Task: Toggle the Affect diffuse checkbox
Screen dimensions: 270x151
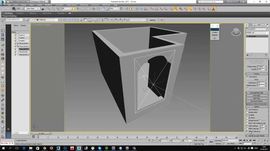Action: pos(247,126)
